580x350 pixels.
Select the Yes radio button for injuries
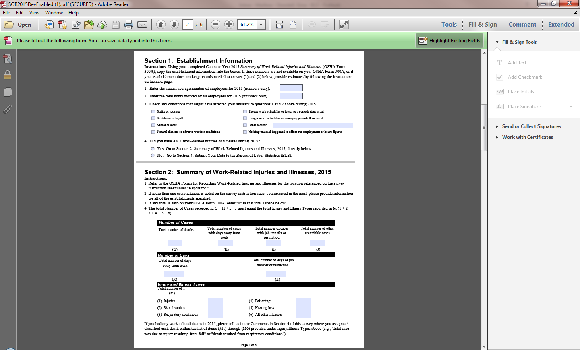tap(153, 149)
